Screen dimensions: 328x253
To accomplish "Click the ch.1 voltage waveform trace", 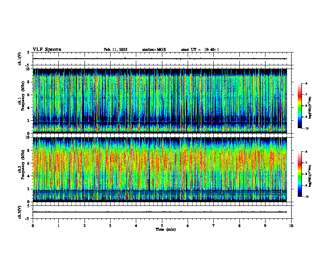I will point(159,59).
